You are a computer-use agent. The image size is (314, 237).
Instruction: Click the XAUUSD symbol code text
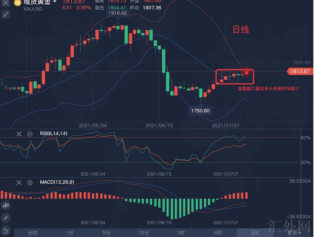[33, 9]
